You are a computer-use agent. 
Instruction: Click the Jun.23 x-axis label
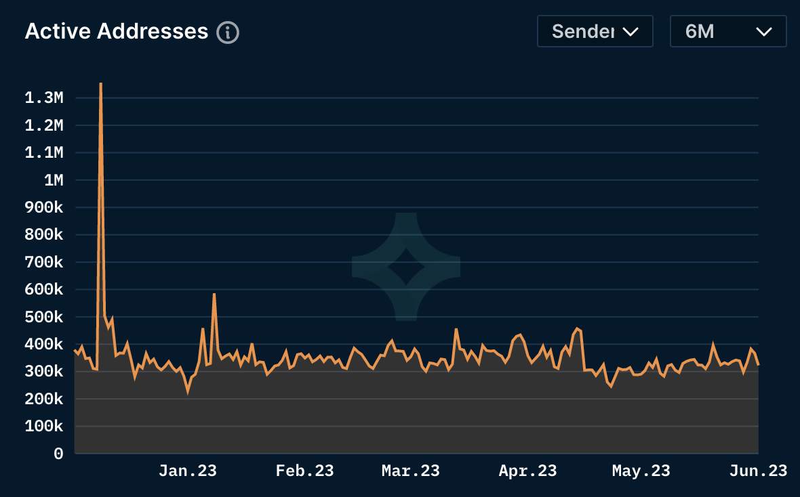point(758,471)
